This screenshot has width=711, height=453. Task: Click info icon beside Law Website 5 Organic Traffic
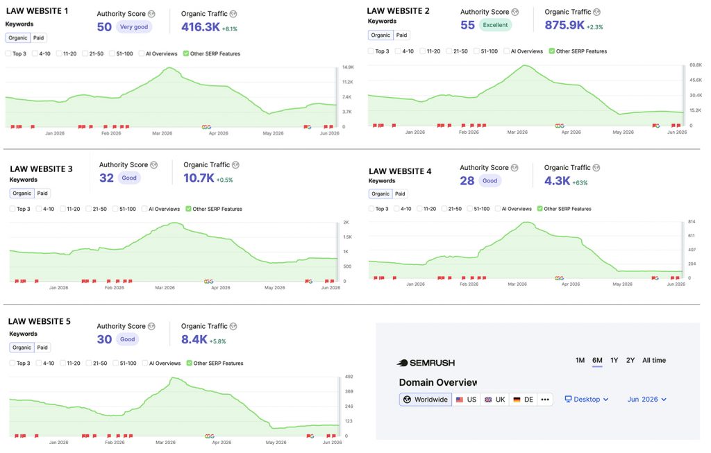click(233, 326)
